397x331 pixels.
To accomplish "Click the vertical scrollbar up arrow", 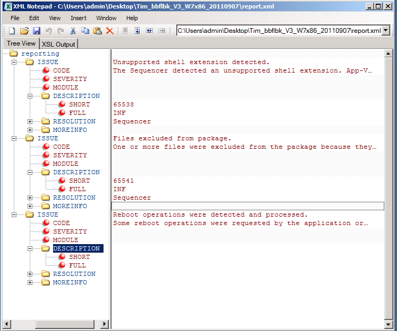I will [x=389, y=53].
